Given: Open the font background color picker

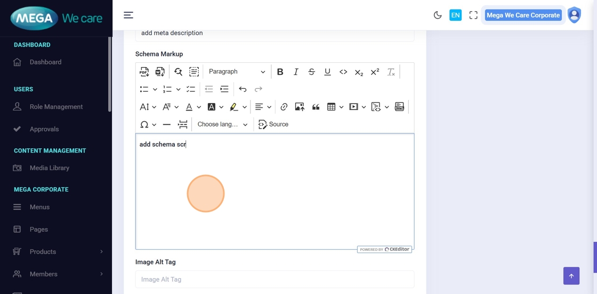Looking at the screenshot, I should 212,107.
